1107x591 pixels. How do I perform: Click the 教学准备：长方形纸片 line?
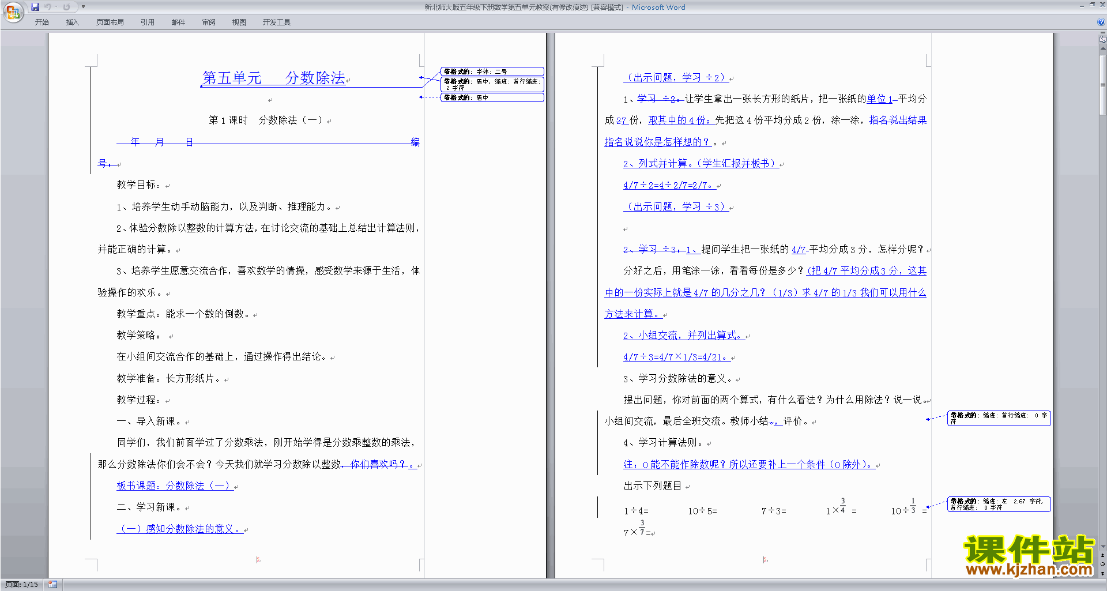(x=169, y=379)
